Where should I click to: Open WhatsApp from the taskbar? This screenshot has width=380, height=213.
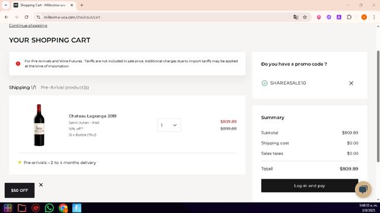(49, 208)
